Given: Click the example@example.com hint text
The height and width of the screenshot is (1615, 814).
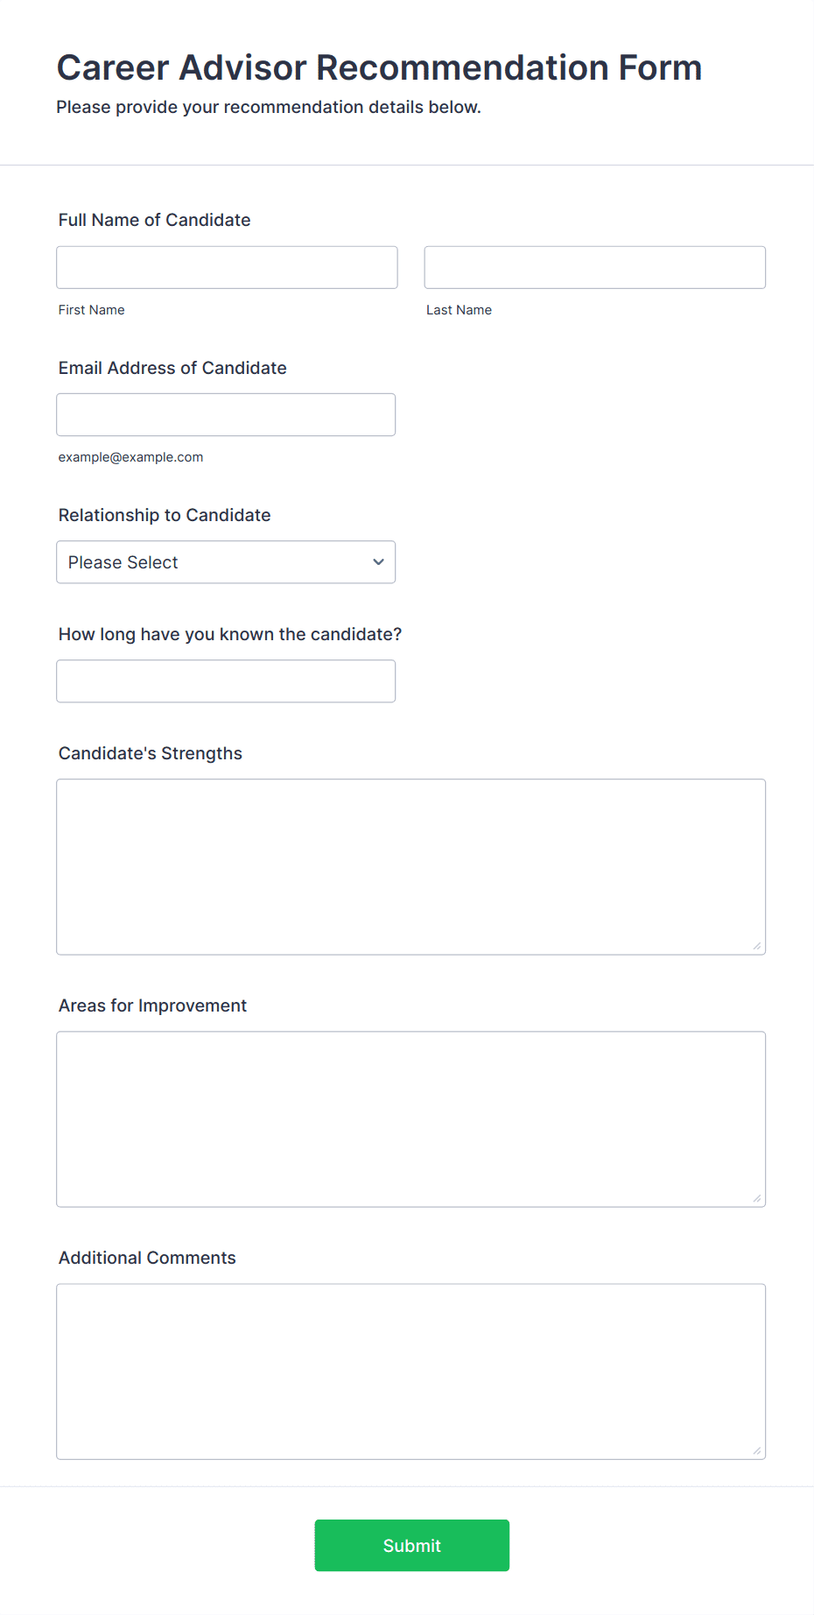Looking at the screenshot, I should 131,457.
